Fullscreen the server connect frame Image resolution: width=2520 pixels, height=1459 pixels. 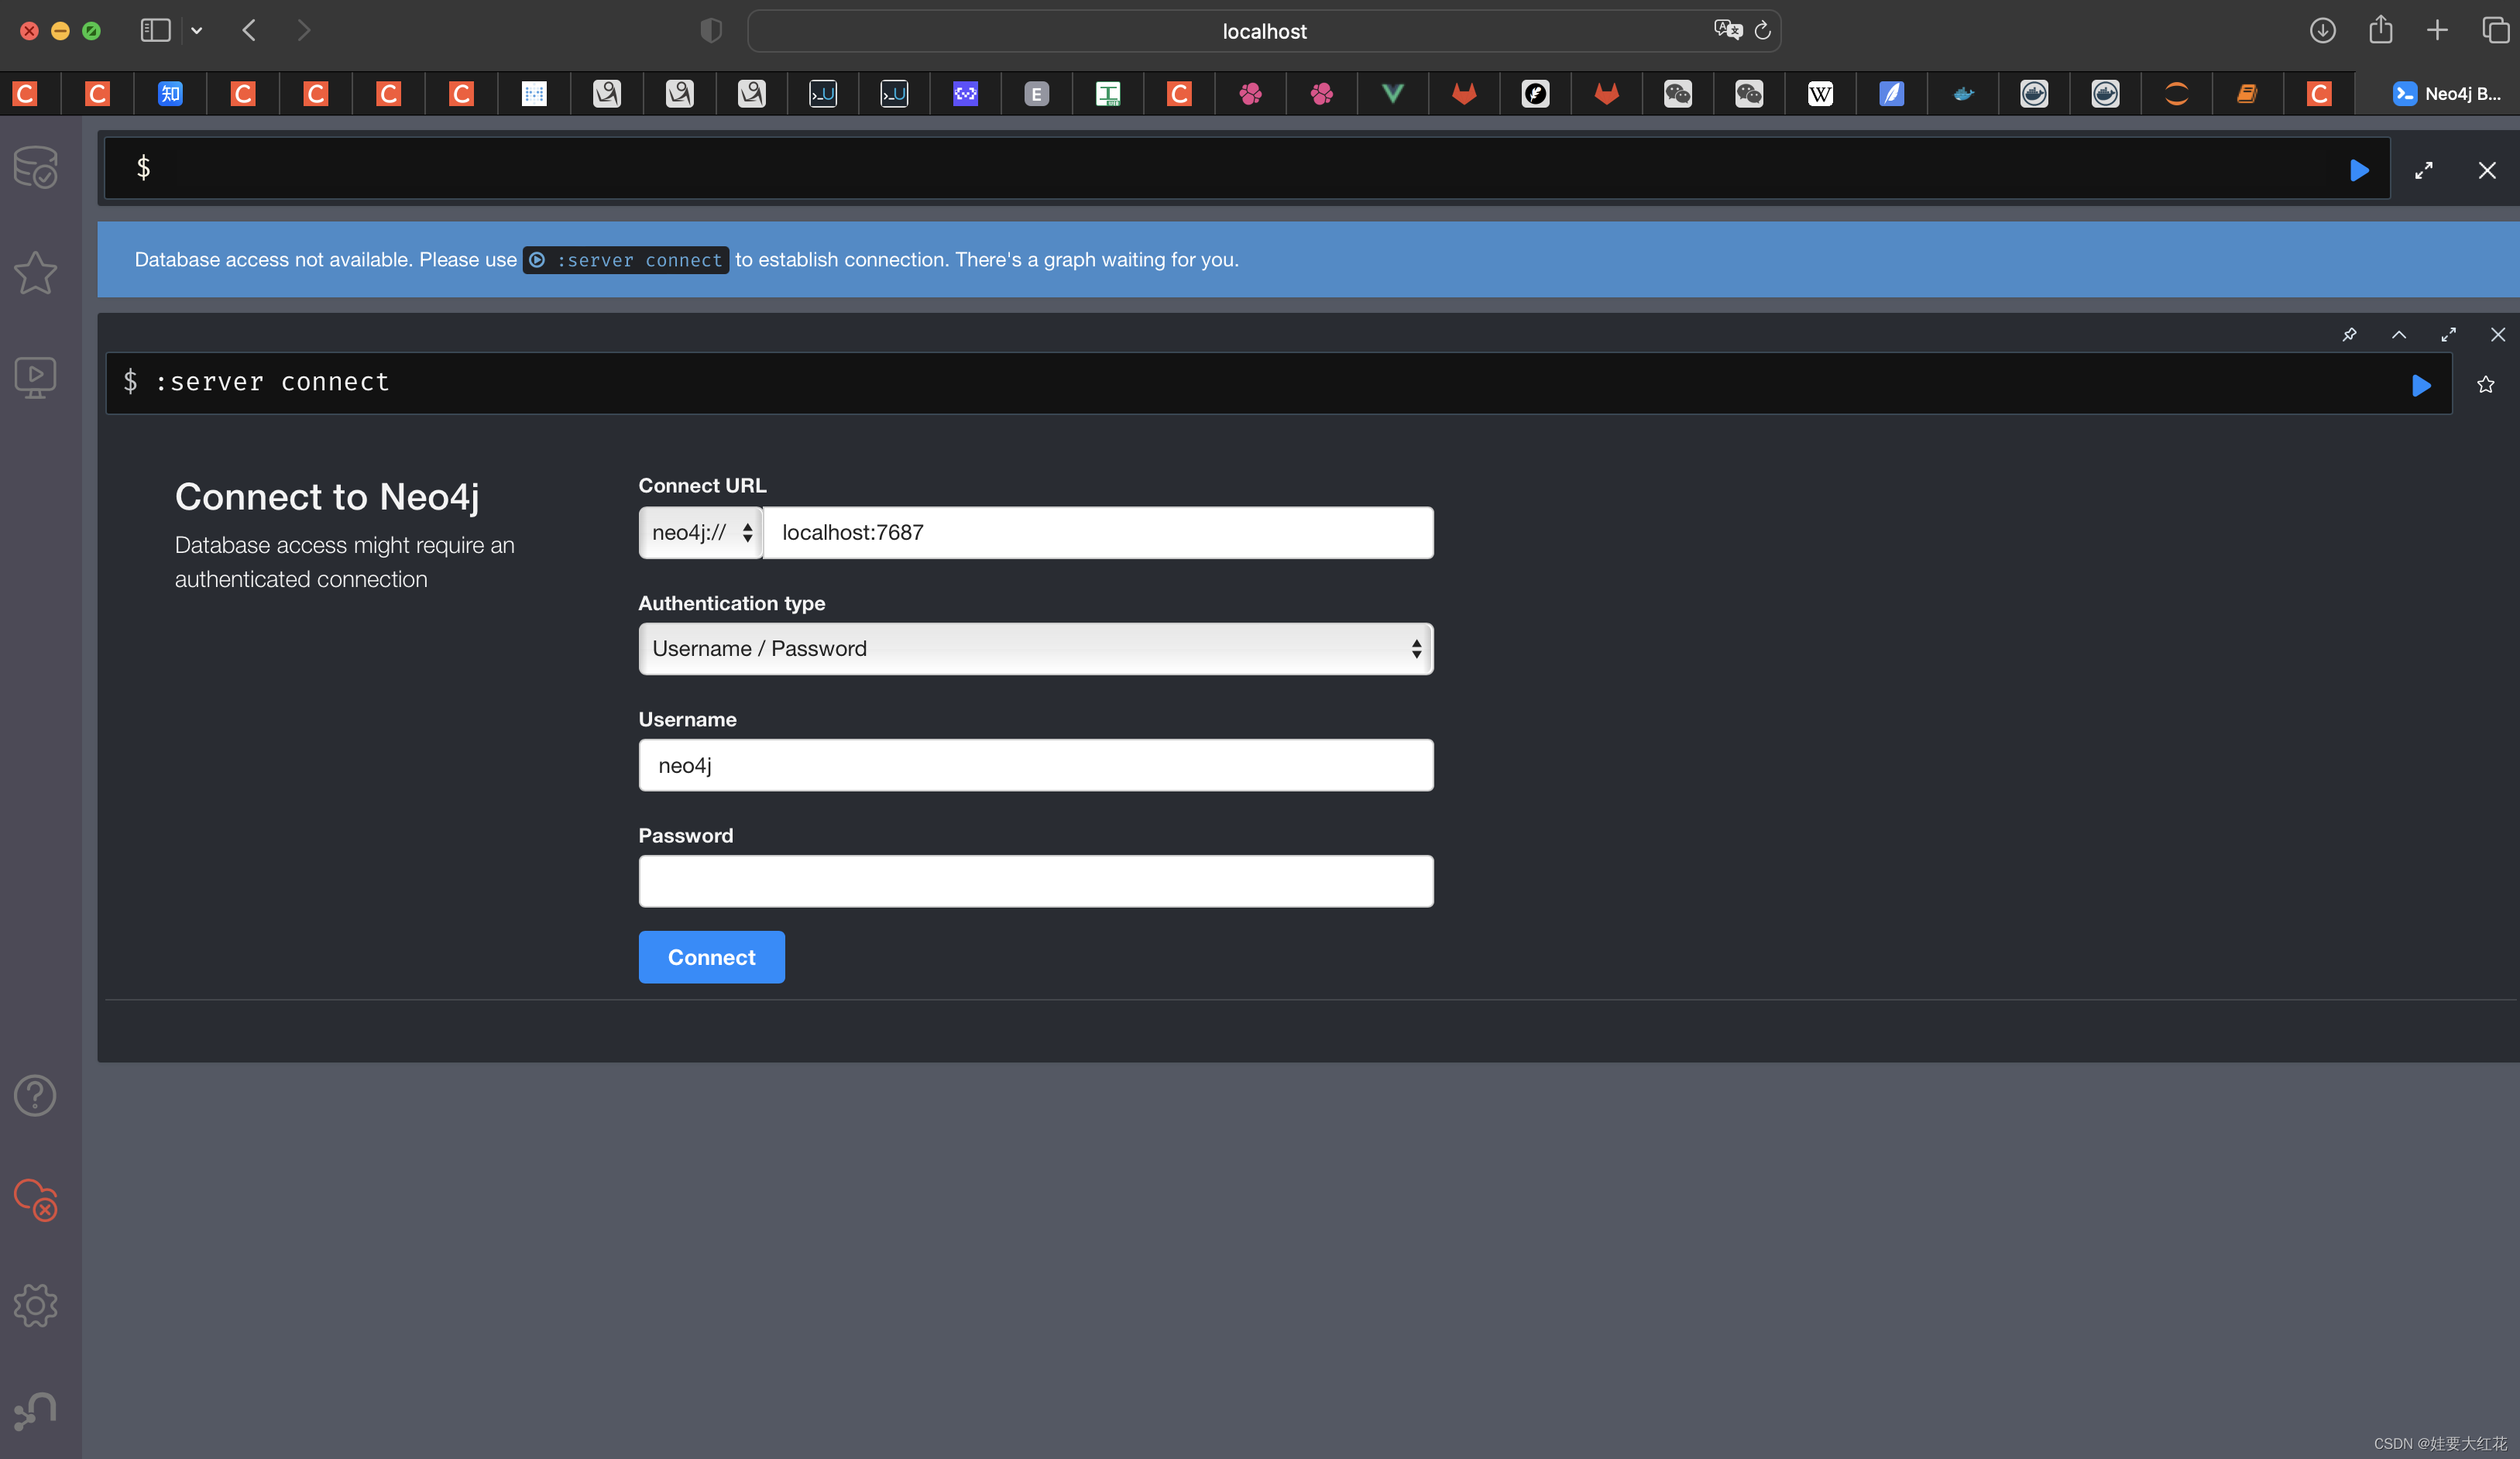pyautogui.click(x=2448, y=334)
